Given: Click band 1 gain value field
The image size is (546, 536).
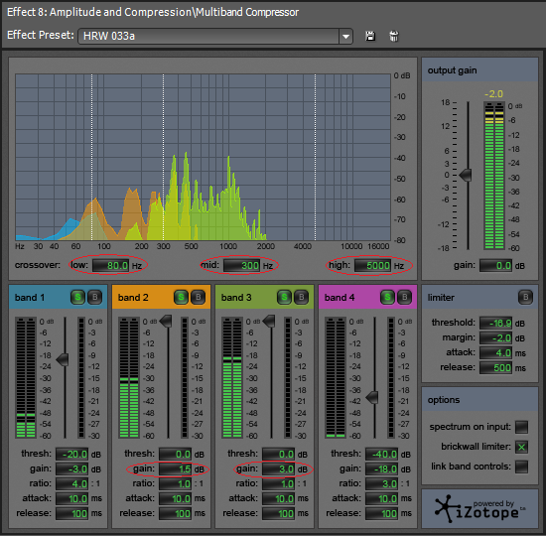Looking at the screenshot, I should [71, 469].
